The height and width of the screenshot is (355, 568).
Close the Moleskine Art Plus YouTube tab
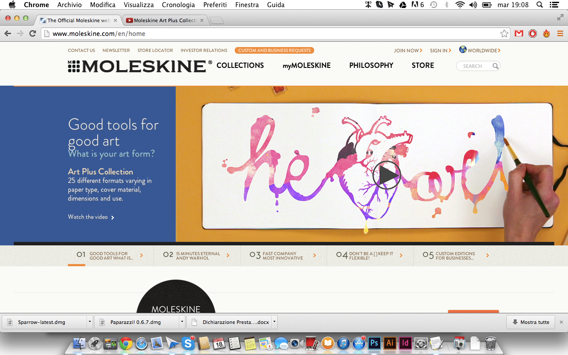point(201,20)
